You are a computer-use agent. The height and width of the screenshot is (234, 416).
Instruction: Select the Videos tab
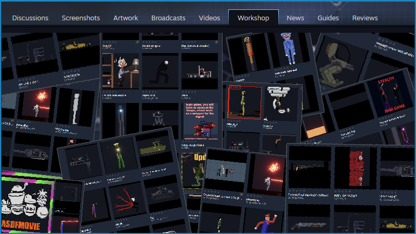pos(210,18)
